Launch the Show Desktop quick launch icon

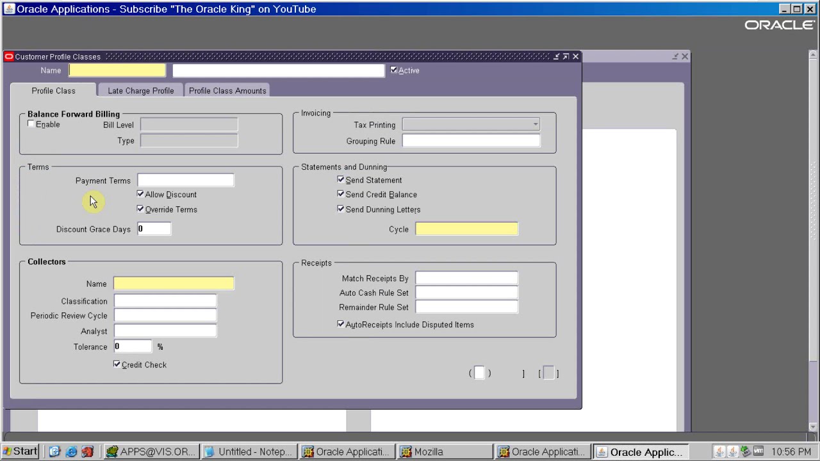[54, 451]
